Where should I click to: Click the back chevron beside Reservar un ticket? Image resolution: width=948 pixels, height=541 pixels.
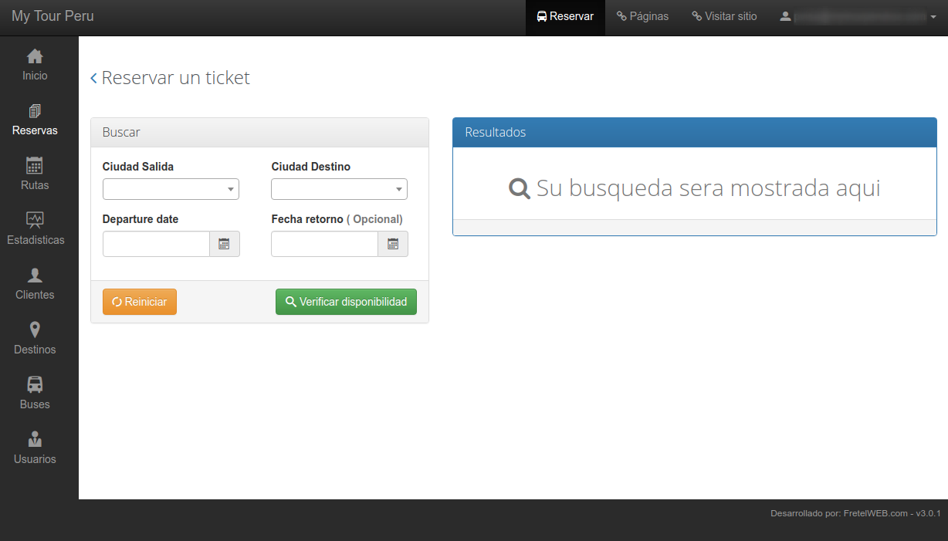pyautogui.click(x=94, y=78)
